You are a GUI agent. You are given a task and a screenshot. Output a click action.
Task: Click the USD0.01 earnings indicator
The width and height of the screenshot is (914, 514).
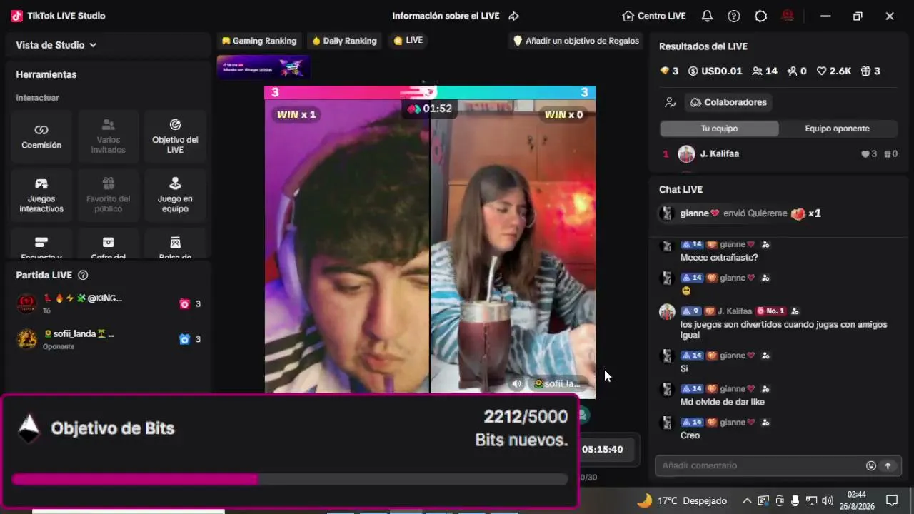715,71
